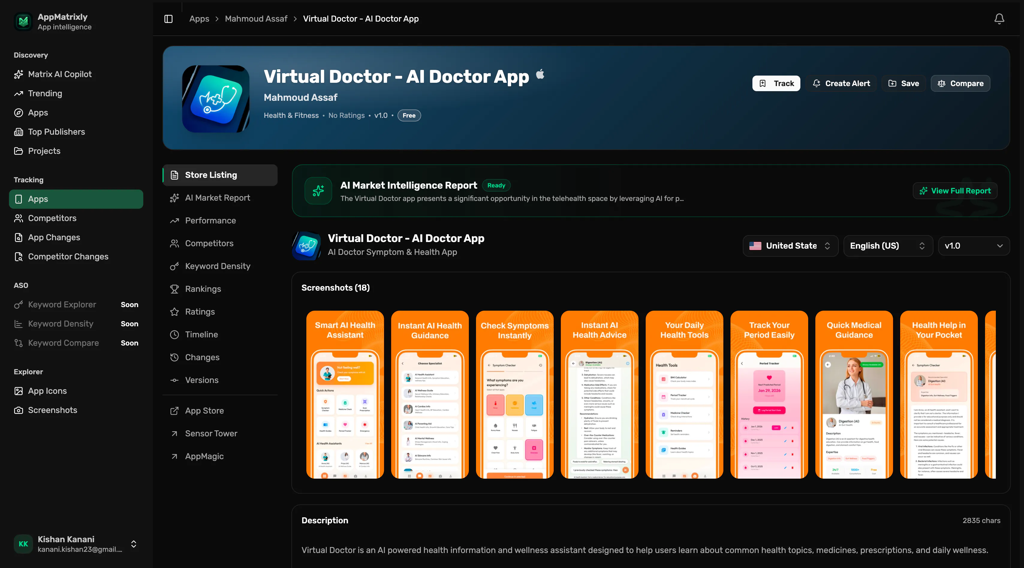Open Keyword Compare
Viewport: 1024px width, 568px height.
[x=76, y=343]
